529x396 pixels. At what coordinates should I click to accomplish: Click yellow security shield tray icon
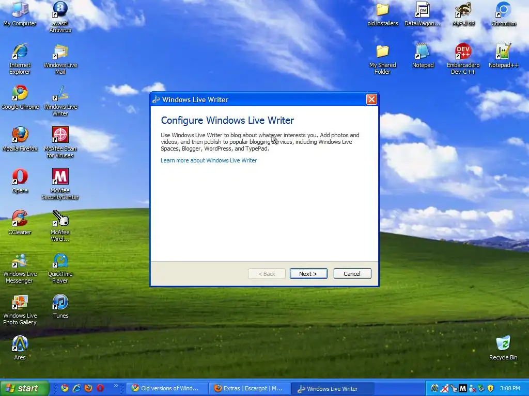coord(491,389)
